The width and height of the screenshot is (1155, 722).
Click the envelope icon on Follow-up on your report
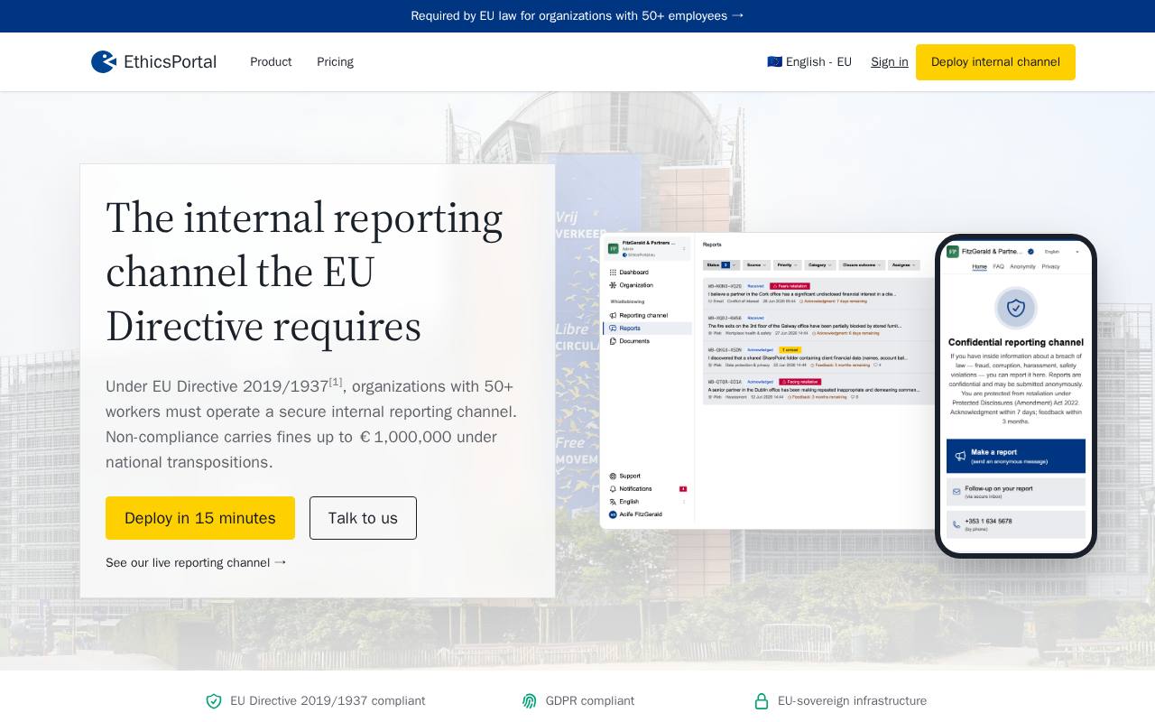pos(956,492)
